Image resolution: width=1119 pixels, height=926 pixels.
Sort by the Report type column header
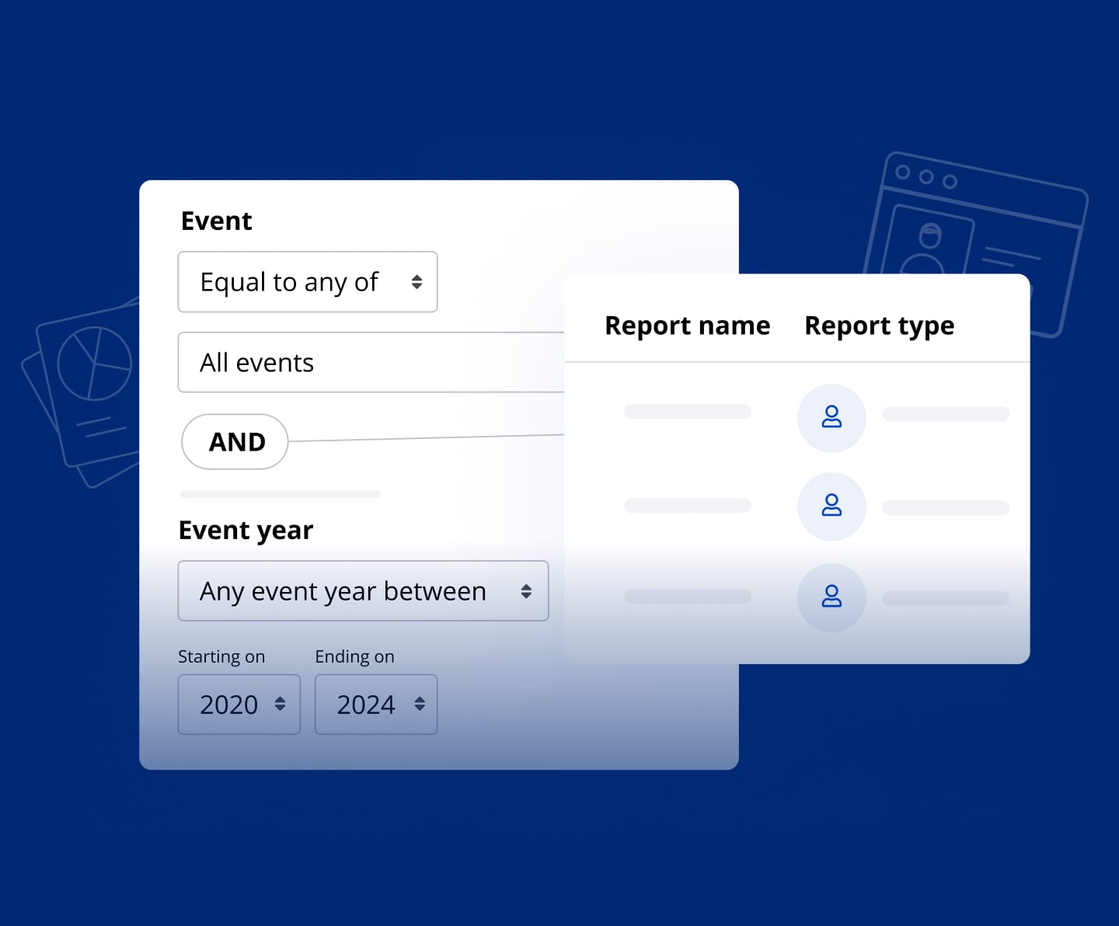click(879, 325)
